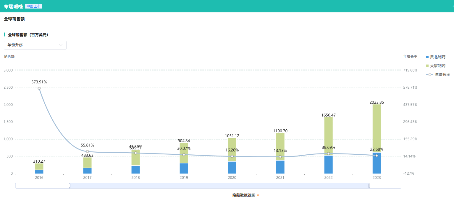
Task: Select the 全球销售额 tab heading
Action: point(14,19)
